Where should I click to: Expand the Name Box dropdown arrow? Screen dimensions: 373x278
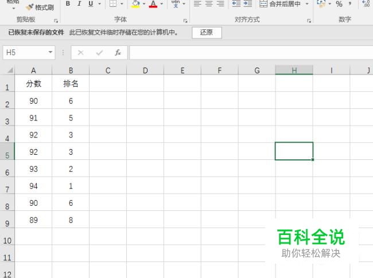click(x=50, y=52)
